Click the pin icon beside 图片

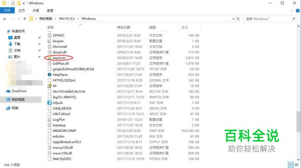pos(39,57)
